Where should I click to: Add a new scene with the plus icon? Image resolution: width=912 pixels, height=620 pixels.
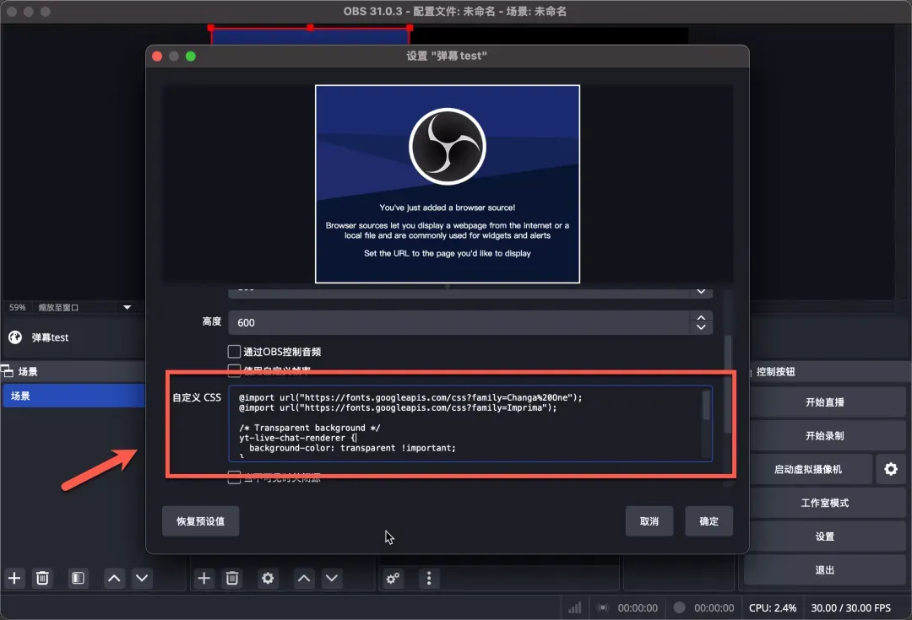pyautogui.click(x=14, y=578)
